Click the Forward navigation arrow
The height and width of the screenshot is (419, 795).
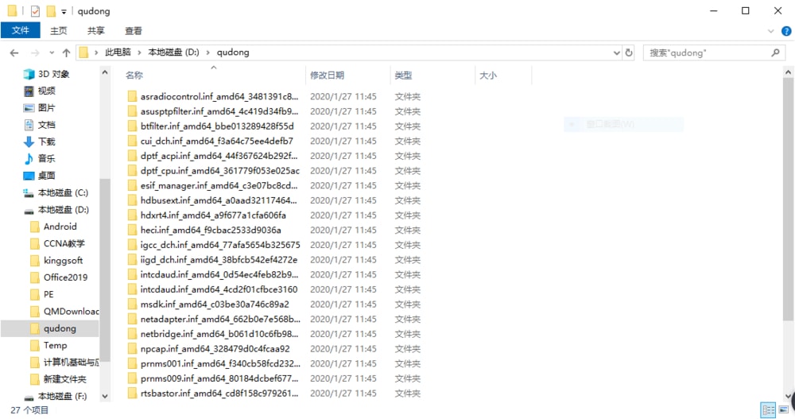(35, 52)
